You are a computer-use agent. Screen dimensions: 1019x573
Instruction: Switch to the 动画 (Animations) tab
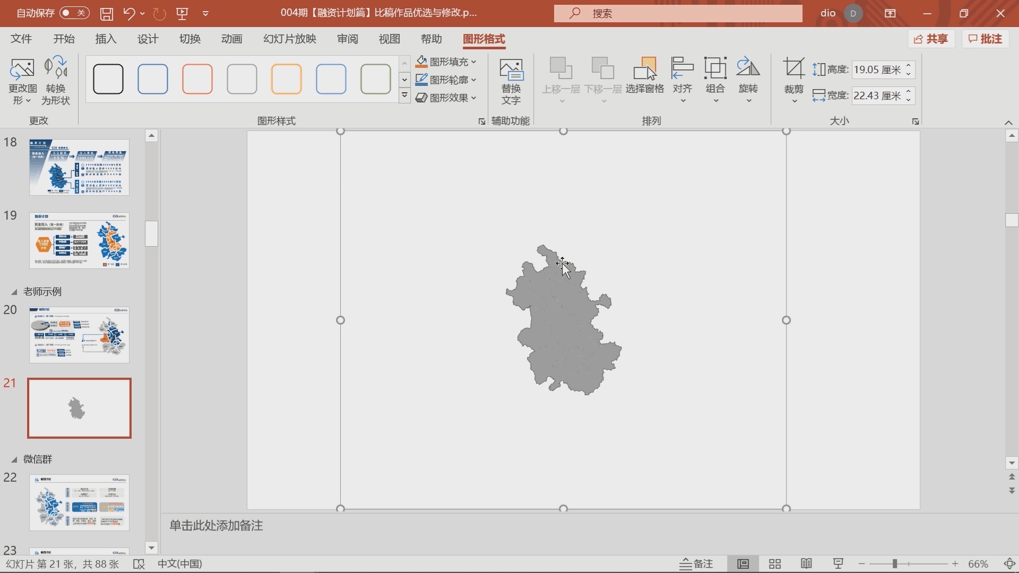(x=232, y=39)
